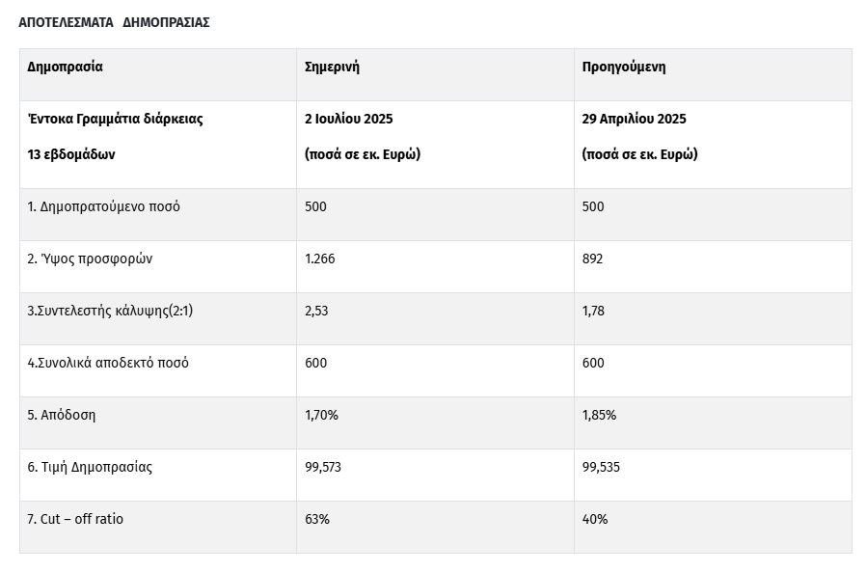Click the ΑΠΟΤΕΛΕΣΜΑΤΑ ΔΗΜΟΠΡΑΣΙΑΣ heading

[x=115, y=22]
